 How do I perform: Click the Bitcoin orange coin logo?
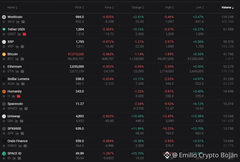(4, 54)
